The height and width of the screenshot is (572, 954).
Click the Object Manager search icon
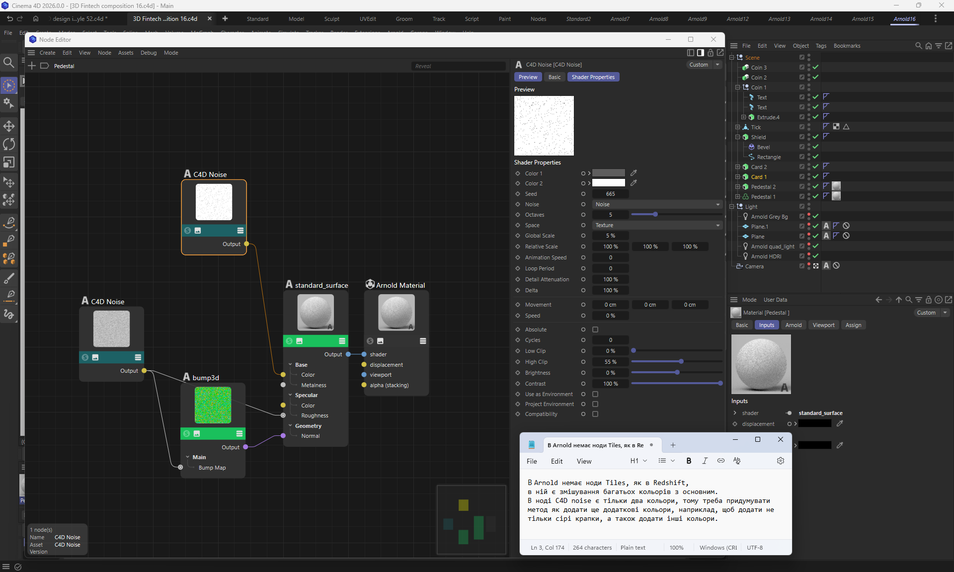918,45
